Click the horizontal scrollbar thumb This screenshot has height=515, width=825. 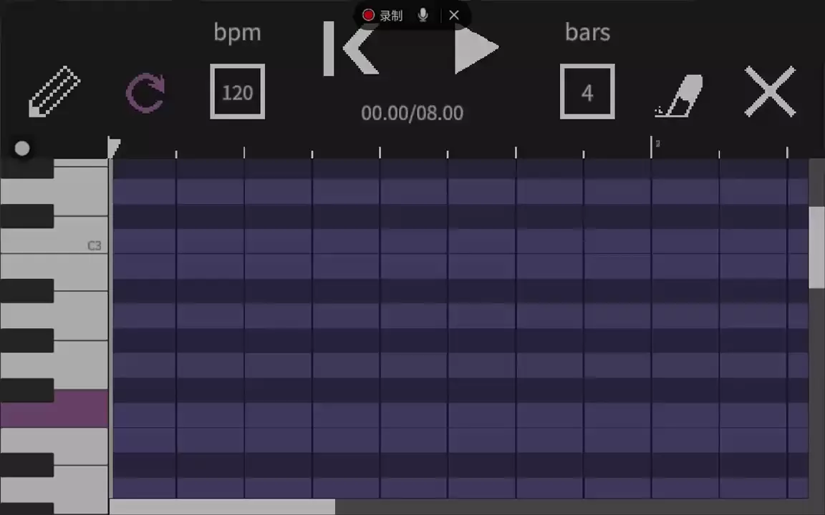pyautogui.click(x=222, y=506)
